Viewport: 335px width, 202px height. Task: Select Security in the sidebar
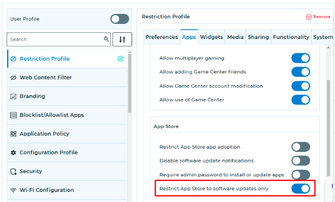pos(67,171)
